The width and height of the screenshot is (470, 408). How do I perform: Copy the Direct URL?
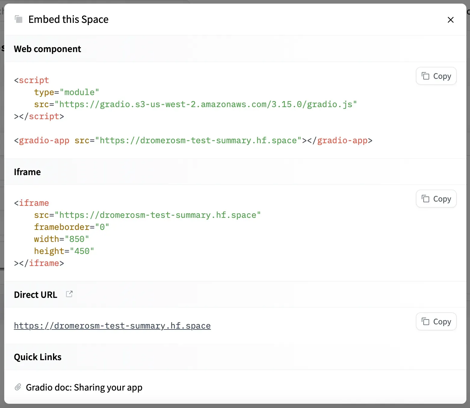(436, 322)
